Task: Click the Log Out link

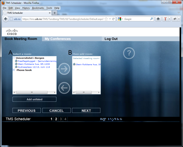Action: click(x=111, y=39)
